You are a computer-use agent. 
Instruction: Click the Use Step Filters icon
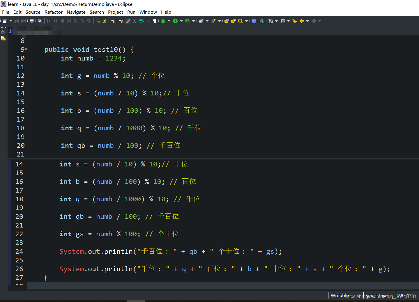point(105,21)
